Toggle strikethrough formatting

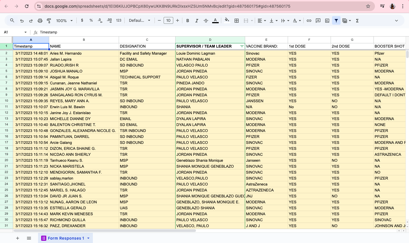(x=206, y=20)
